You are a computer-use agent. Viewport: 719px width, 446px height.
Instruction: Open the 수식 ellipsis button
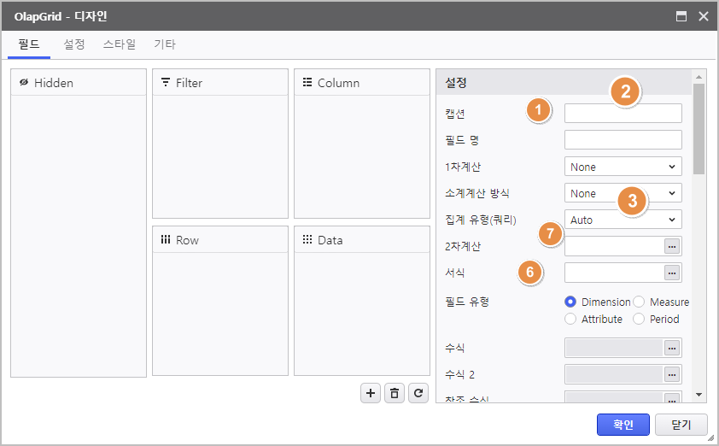pyautogui.click(x=673, y=348)
